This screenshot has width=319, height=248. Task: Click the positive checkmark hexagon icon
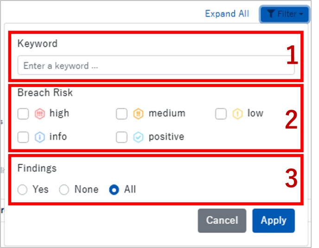(x=139, y=137)
